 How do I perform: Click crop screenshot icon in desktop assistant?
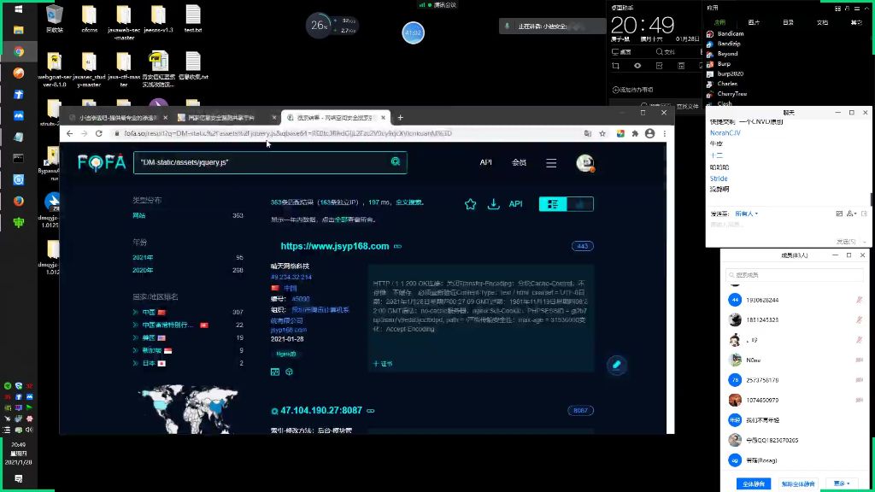pos(615,66)
